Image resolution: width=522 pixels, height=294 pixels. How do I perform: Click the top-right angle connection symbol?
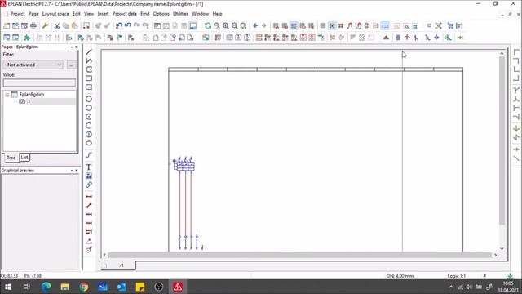(516, 60)
